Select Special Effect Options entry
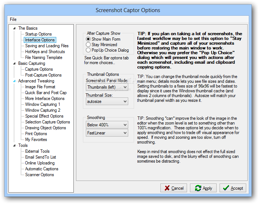 point(44,116)
